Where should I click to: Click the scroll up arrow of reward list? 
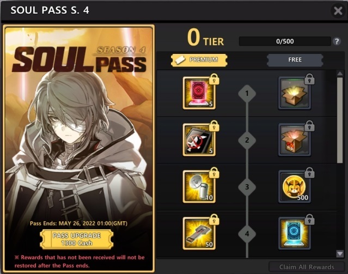point(340,74)
